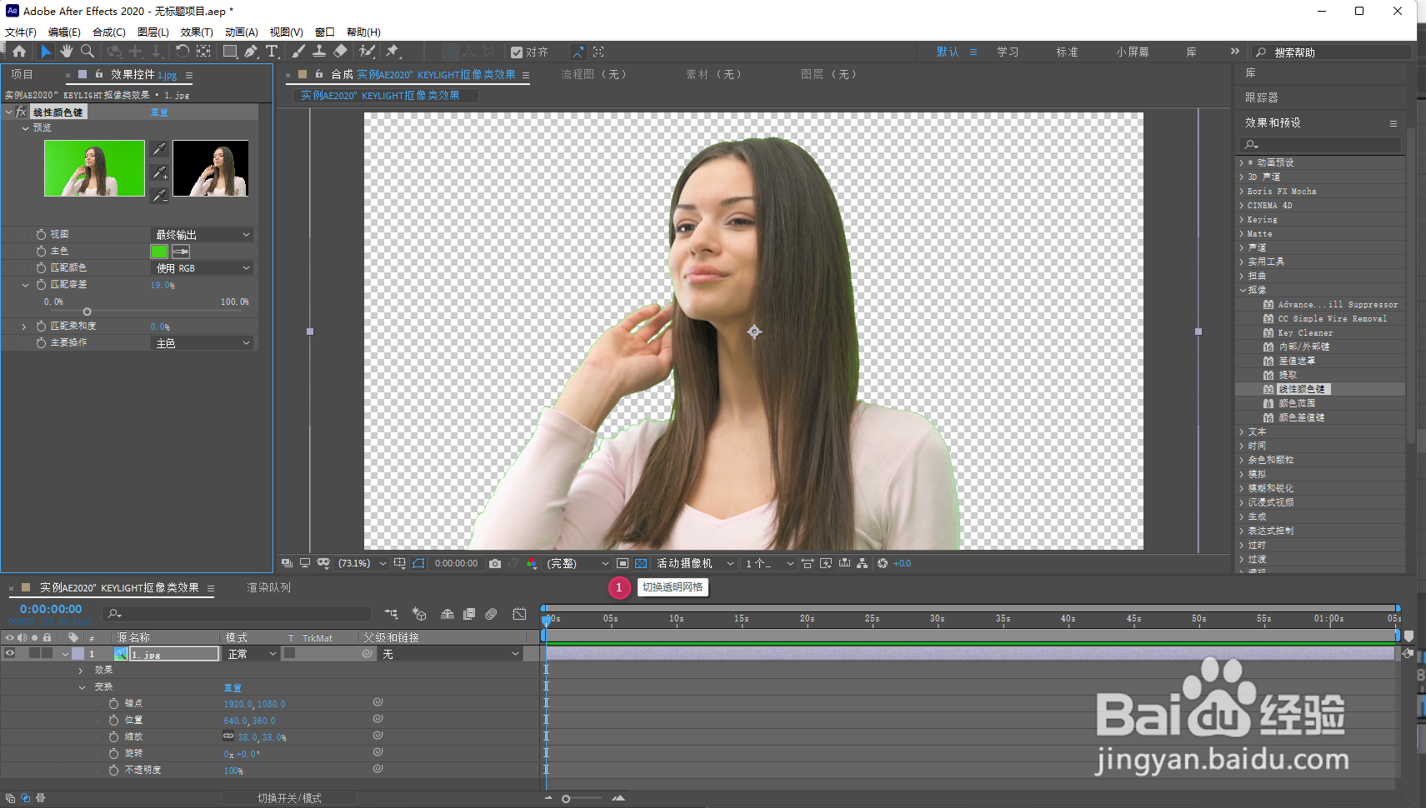
Task: Hide layer 1.jpg with eye icon
Action: click(10, 654)
